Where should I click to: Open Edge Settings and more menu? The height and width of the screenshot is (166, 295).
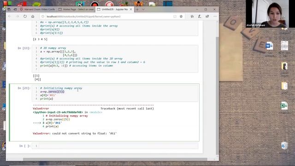(215, 17)
